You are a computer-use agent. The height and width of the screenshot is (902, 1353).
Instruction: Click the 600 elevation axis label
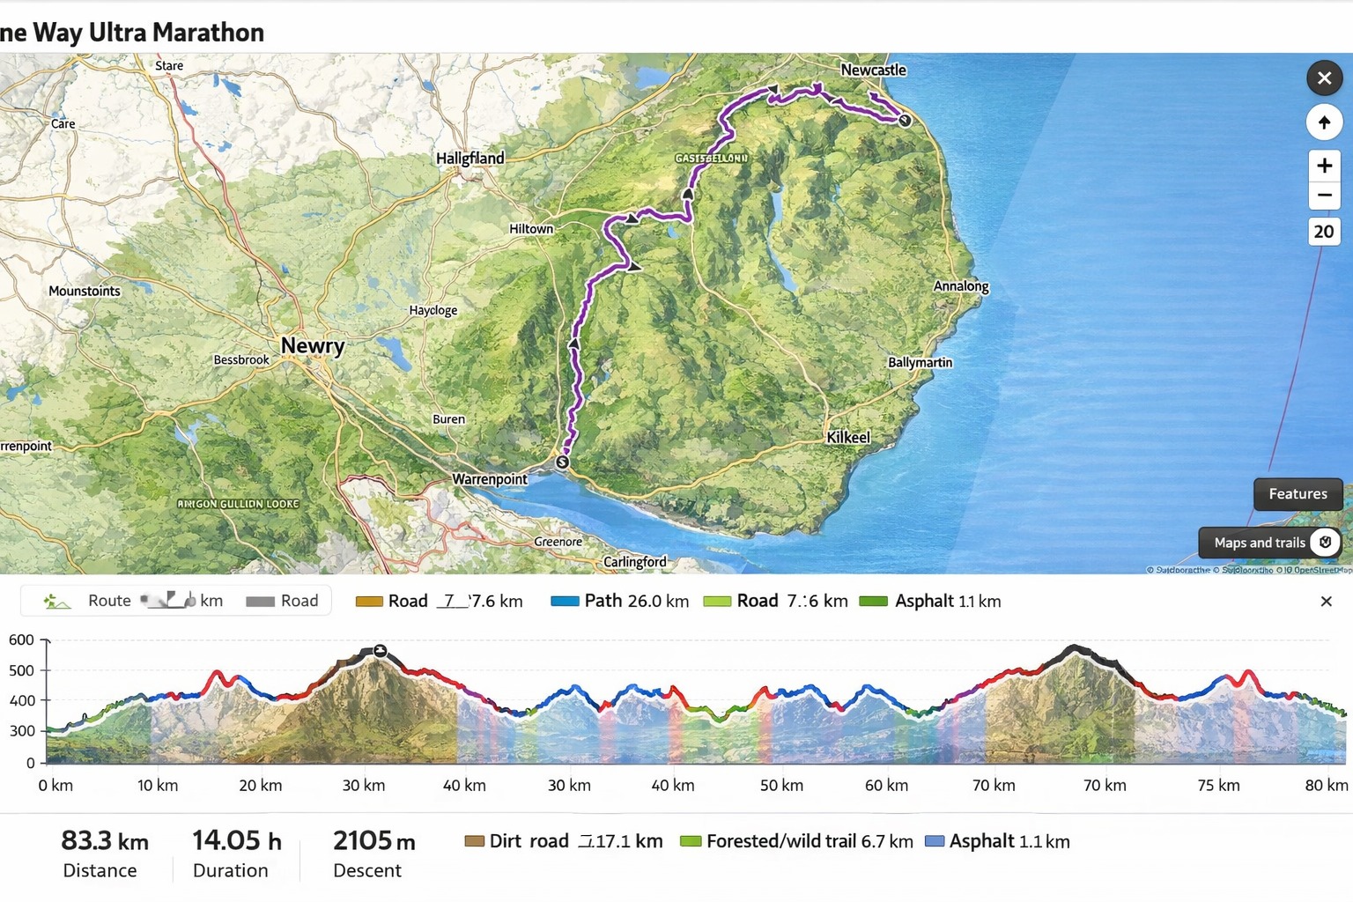click(x=21, y=640)
